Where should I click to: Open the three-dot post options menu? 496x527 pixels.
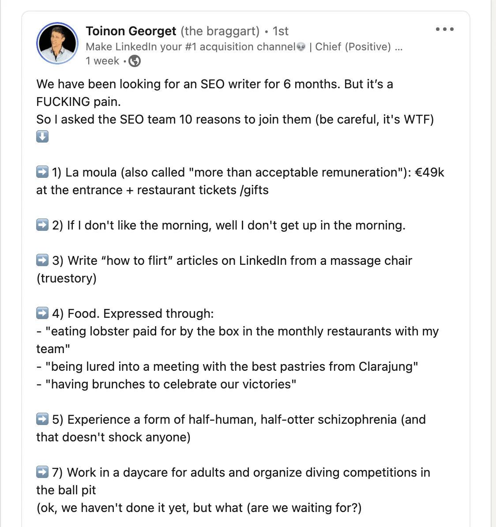coord(444,29)
